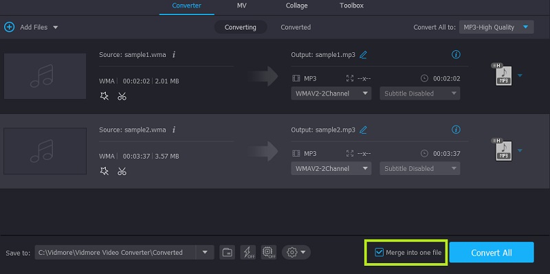
Task: Open info for source sample1.wma
Action: tap(174, 55)
